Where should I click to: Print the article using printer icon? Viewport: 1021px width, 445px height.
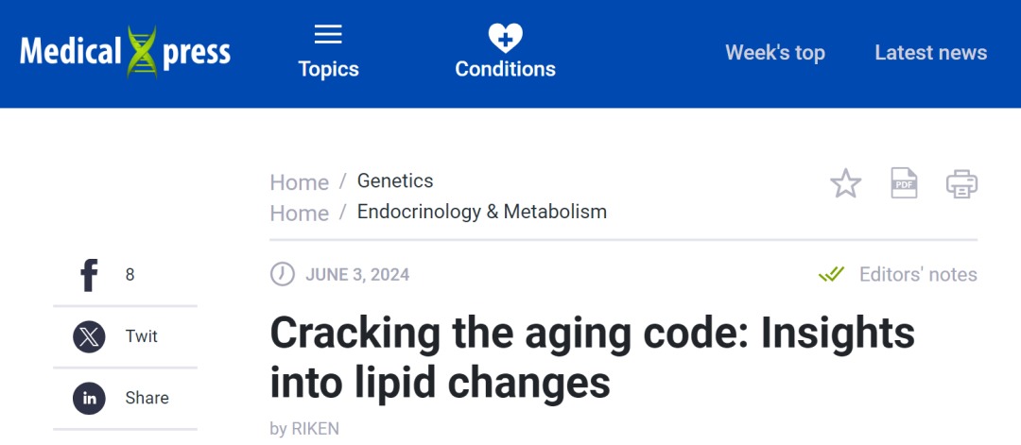coord(961,183)
